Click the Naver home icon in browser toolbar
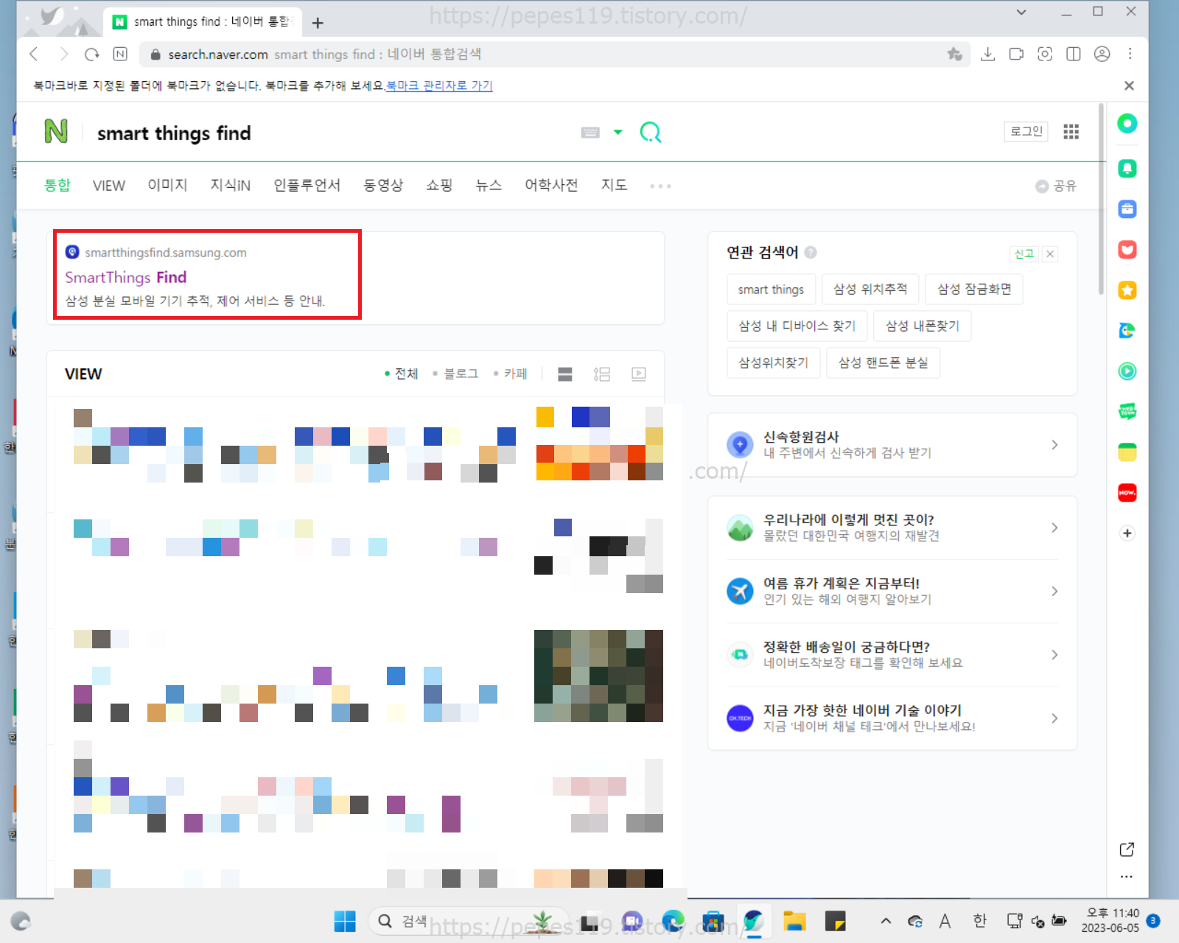 (120, 54)
